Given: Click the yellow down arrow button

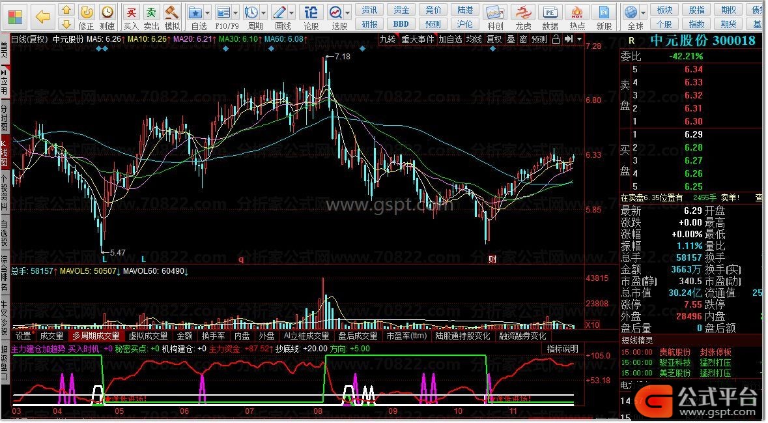Looking at the screenshot, I should click(x=66, y=24).
